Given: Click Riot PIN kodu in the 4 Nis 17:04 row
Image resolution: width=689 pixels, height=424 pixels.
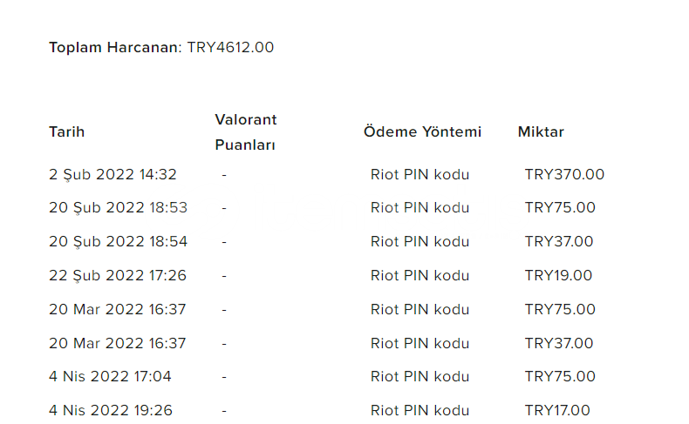Looking at the screenshot, I should coord(420,377).
